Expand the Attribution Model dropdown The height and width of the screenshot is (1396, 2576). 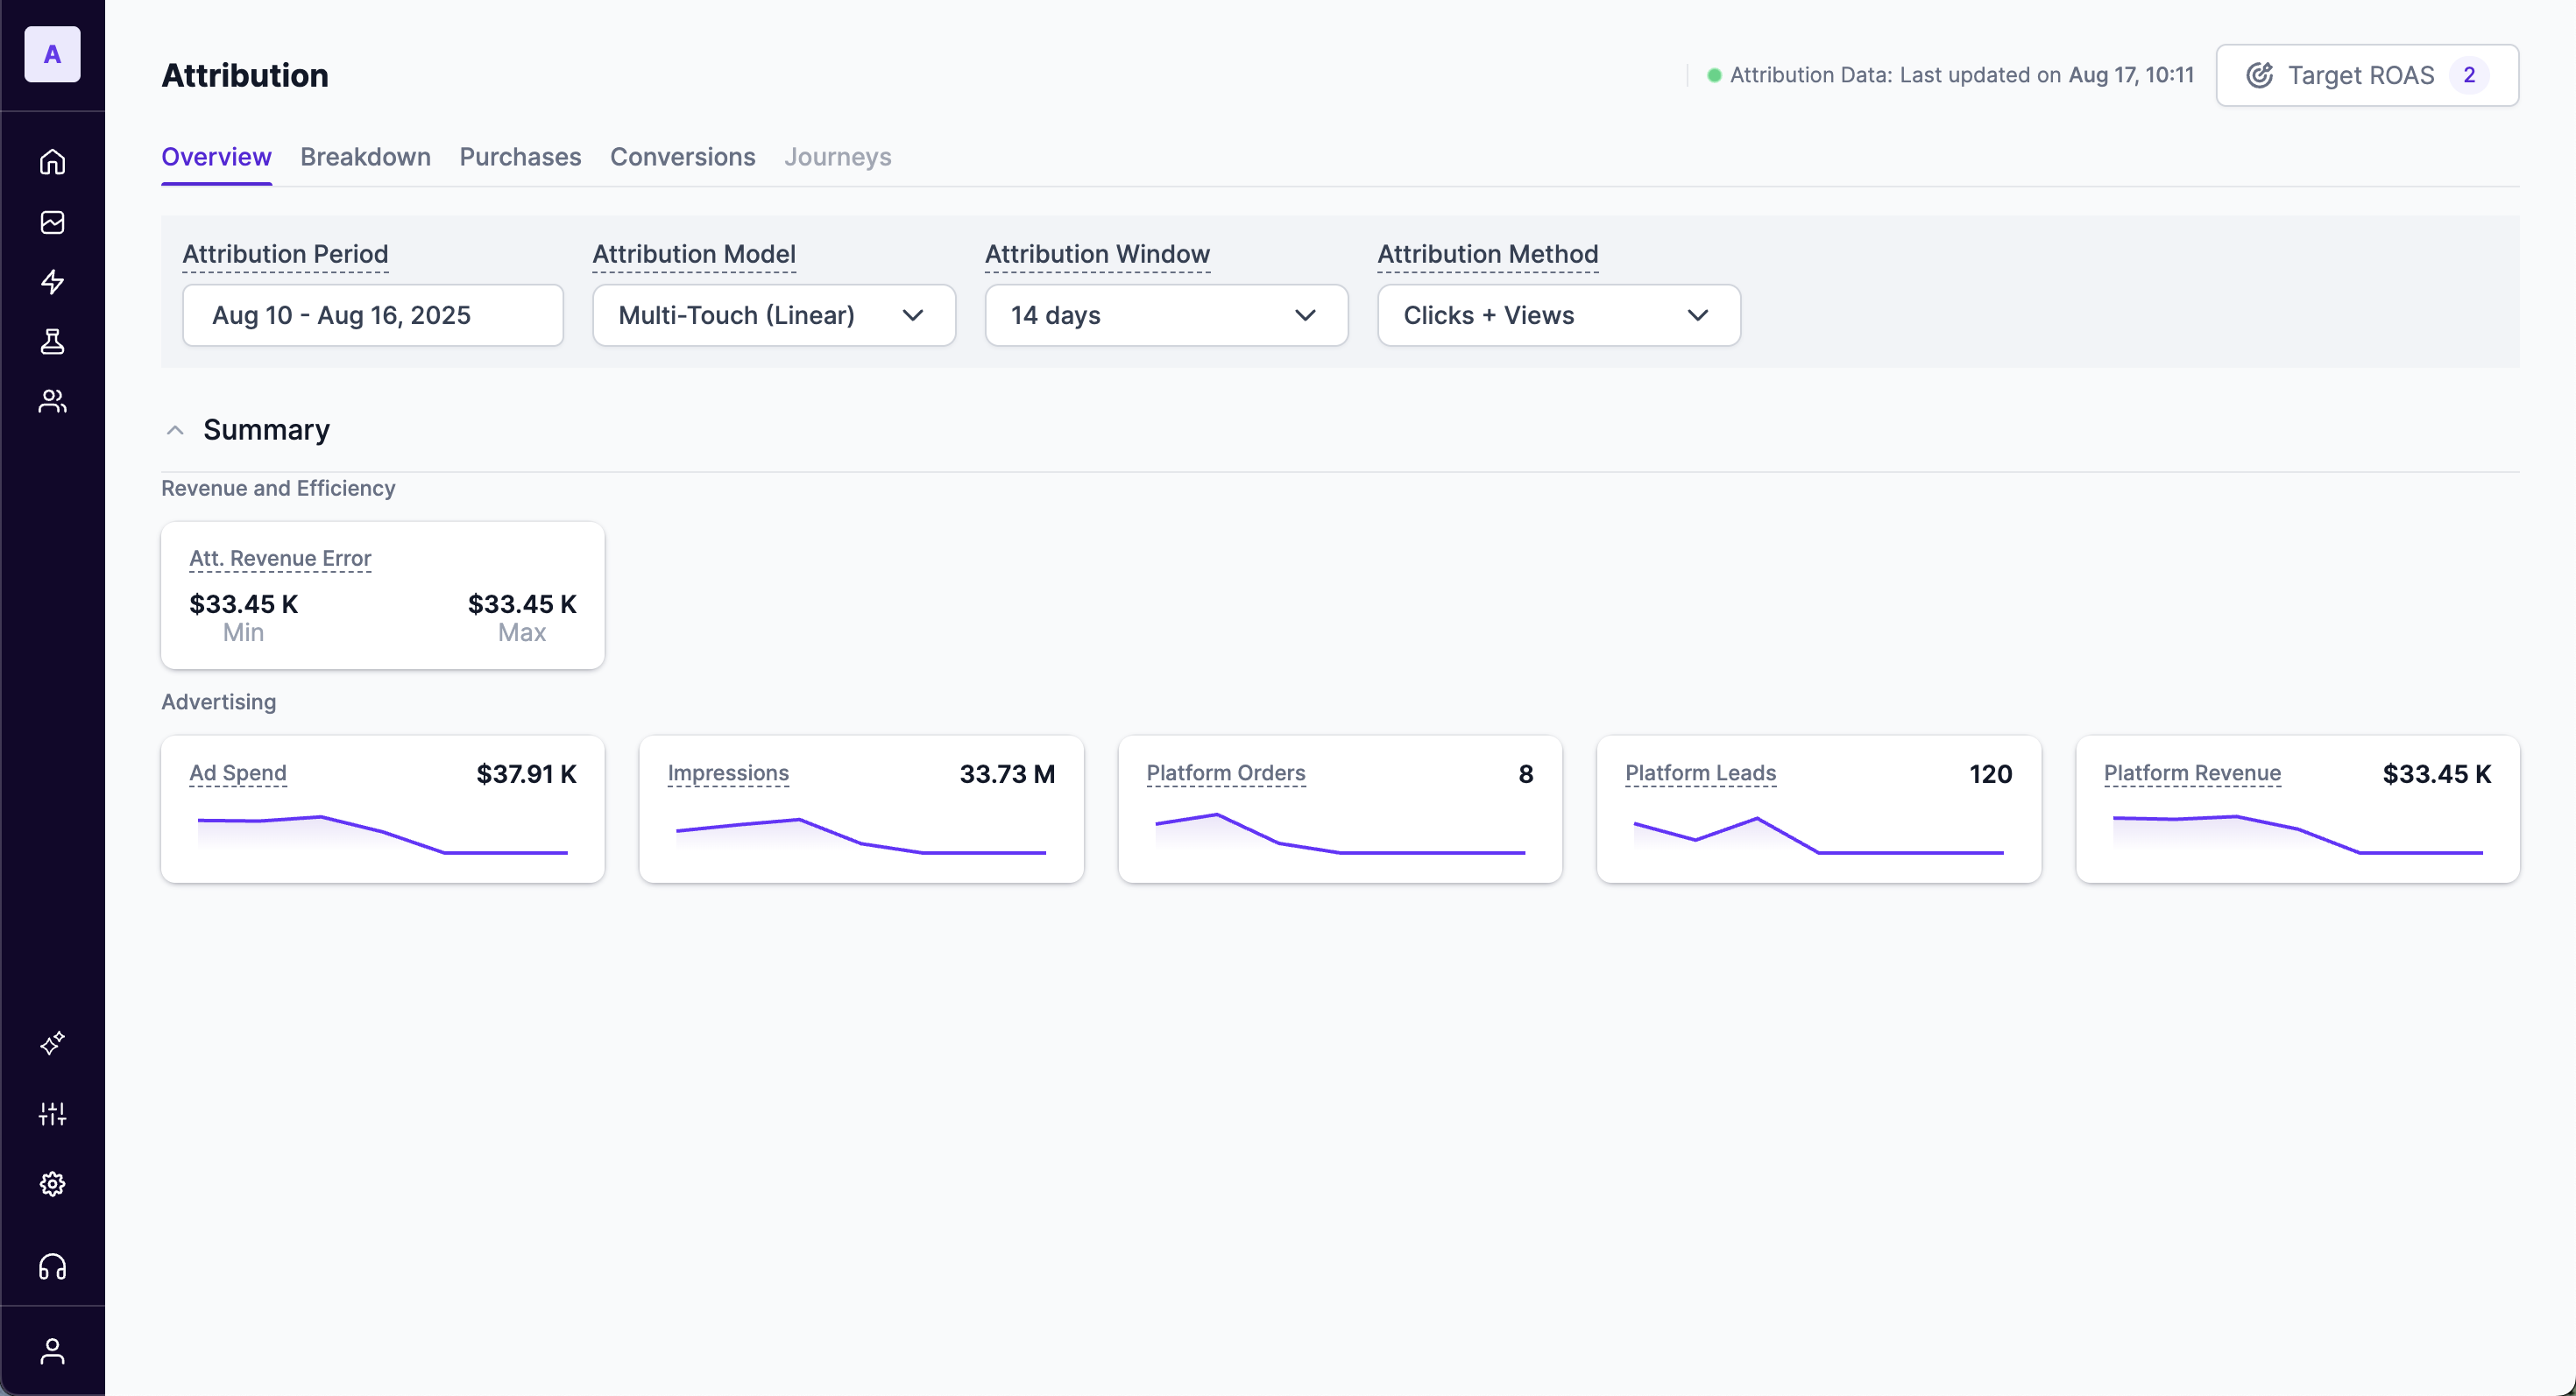pyautogui.click(x=773, y=316)
